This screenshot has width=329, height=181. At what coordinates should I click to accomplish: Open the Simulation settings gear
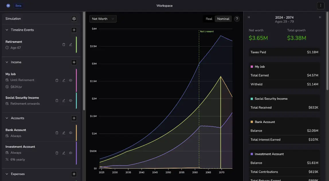(74, 19)
